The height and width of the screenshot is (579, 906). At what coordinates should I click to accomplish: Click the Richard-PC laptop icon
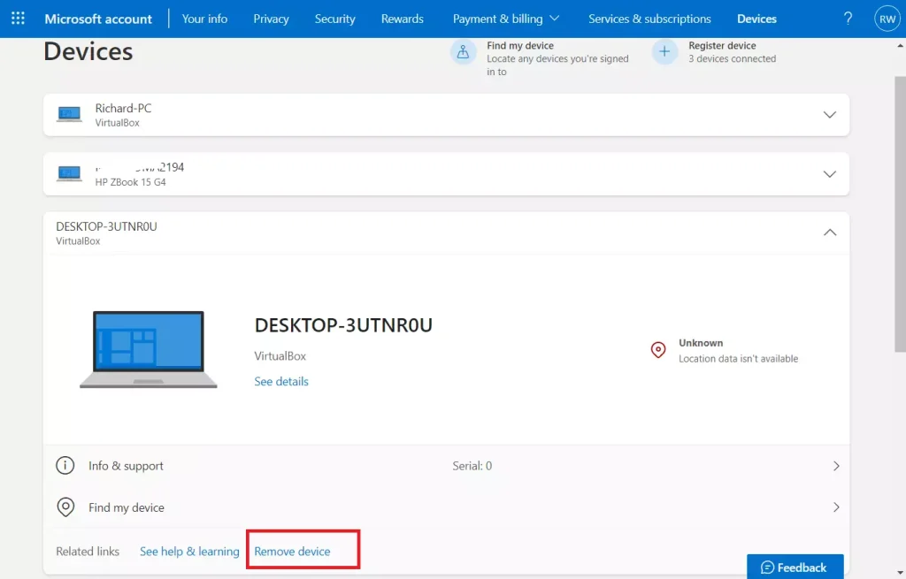point(69,114)
